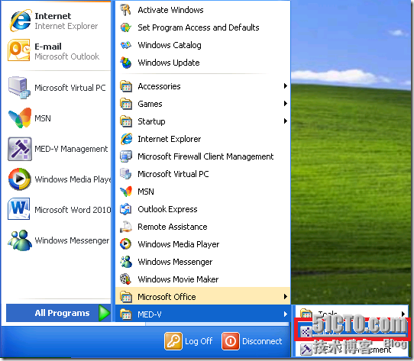Click the Games folder icon
This screenshot has height=361, width=414.
126,104
